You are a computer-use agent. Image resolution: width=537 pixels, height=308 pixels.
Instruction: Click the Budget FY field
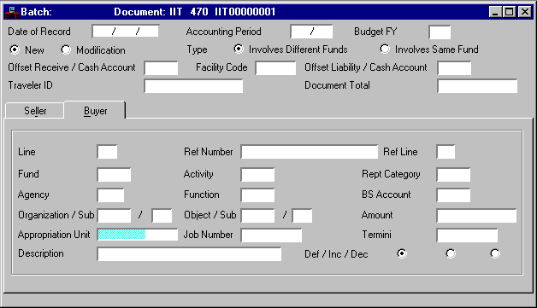440,32
